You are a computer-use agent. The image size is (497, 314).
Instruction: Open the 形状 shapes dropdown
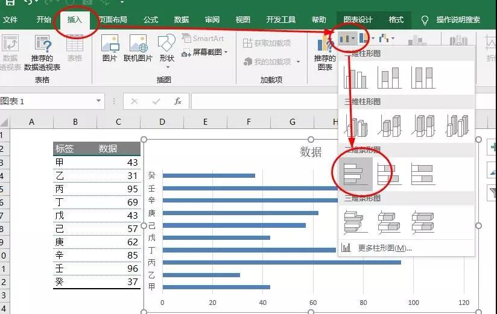pyautogui.click(x=167, y=51)
